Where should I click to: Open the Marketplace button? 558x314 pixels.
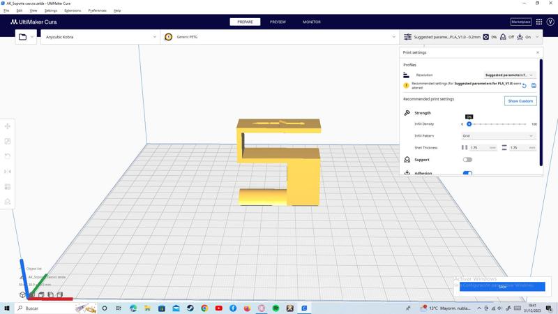click(521, 22)
